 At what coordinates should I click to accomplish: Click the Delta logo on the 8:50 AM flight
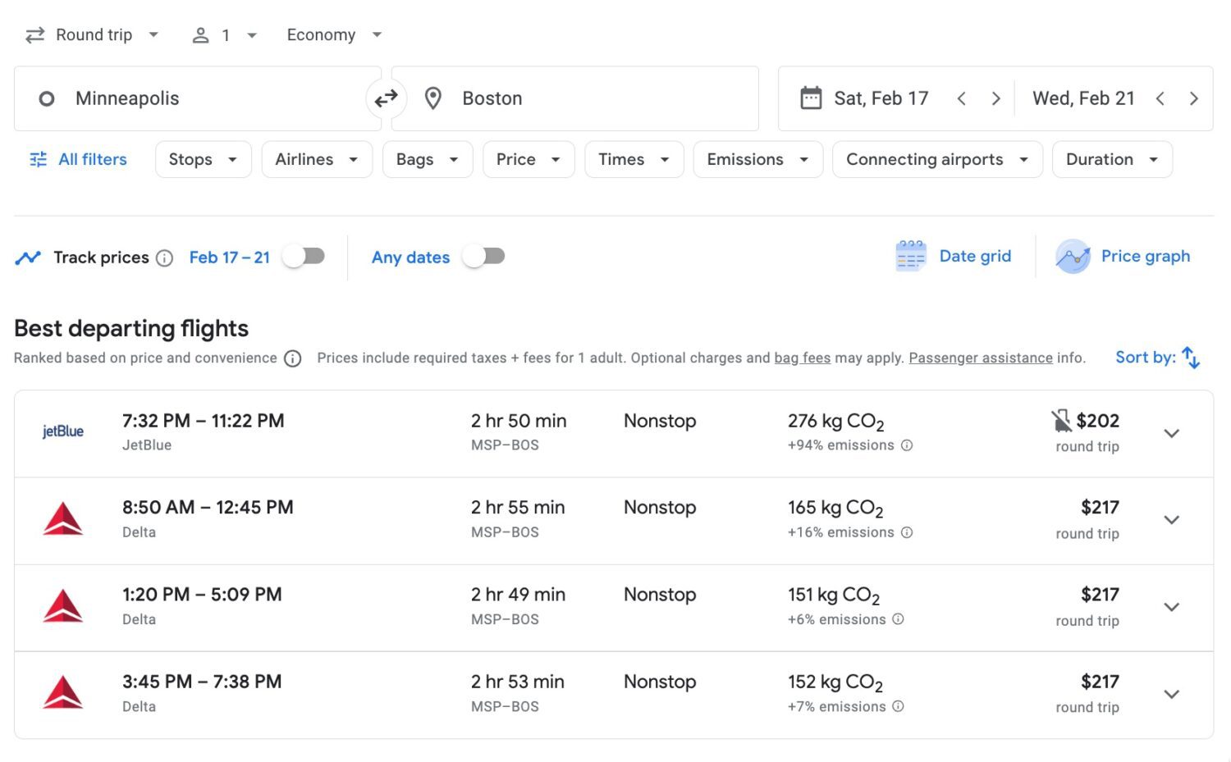62,519
